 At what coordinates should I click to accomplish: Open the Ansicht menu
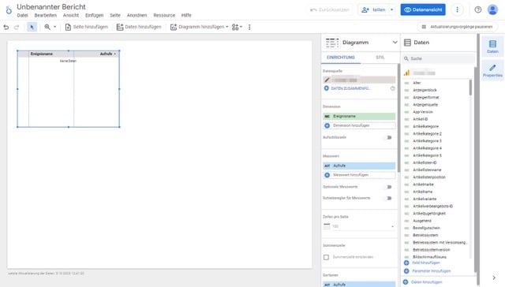71,16
